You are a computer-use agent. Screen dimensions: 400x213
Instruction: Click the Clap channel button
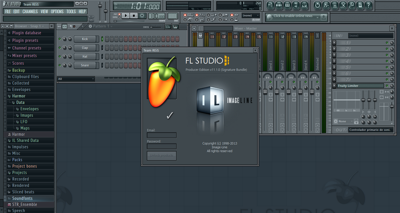(85, 48)
